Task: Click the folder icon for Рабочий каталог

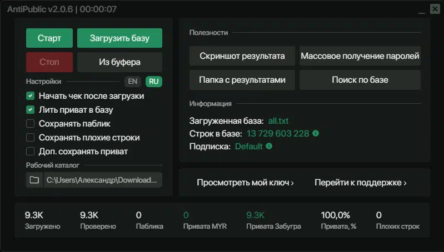Action: pos(34,180)
